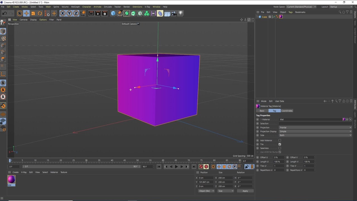Open the Projection Display dropdown
Image resolution: width=357 pixels, height=201 pixels.
(x=315, y=131)
